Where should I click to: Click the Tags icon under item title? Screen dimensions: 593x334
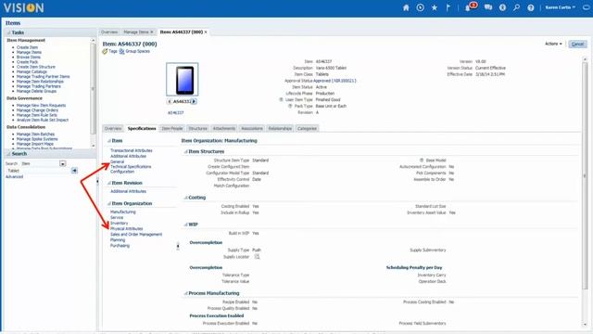click(105, 51)
